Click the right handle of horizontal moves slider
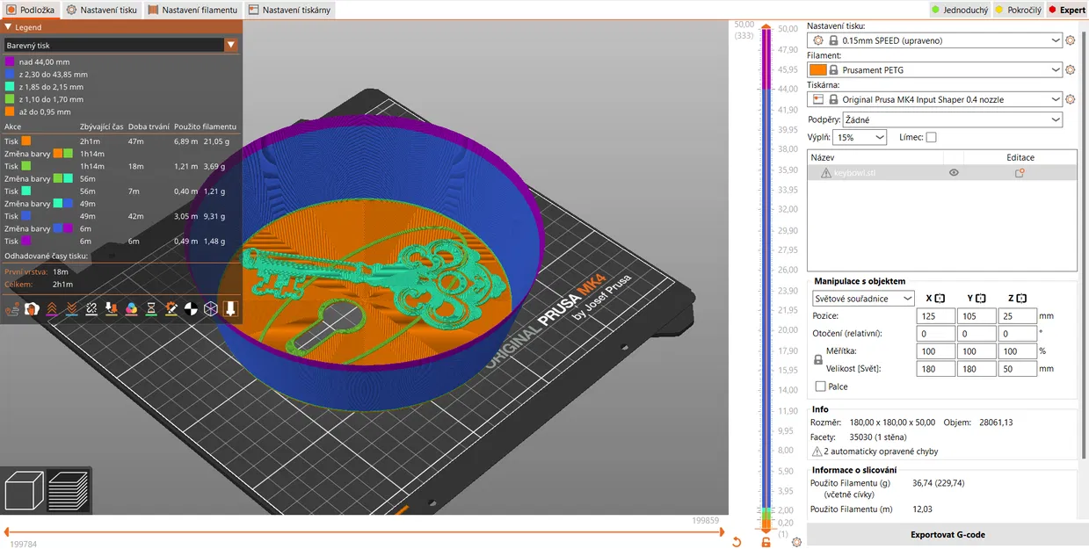This screenshot has width=1089, height=549. [721, 531]
